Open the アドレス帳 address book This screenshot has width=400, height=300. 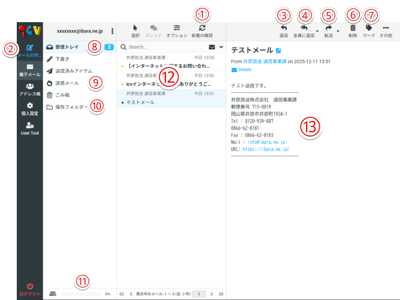tap(30, 89)
